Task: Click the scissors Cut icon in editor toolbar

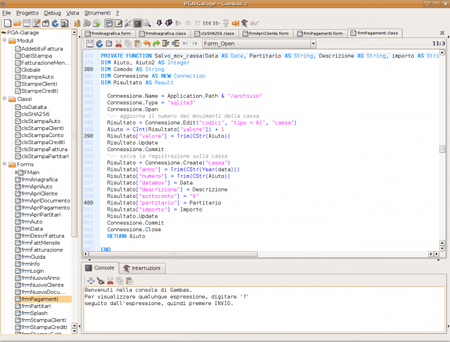Action: 118,44
